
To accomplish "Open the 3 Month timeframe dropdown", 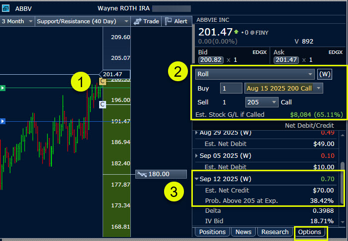I will (x=17, y=21).
